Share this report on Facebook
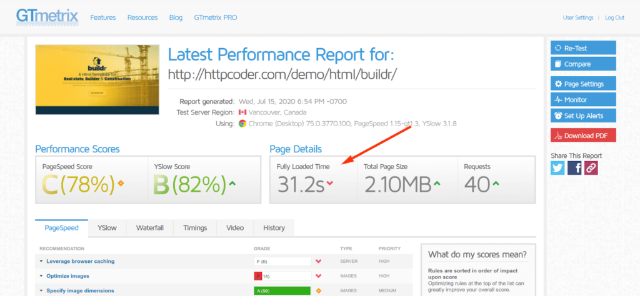This screenshot has height=296, width=640. tap(574, 167)
